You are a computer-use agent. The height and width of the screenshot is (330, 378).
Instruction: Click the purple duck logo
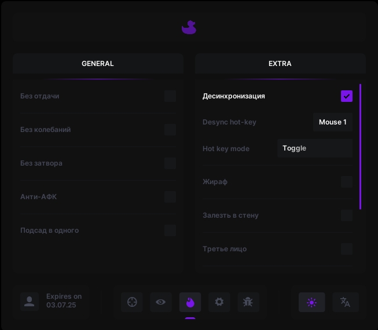click(189, 27)
